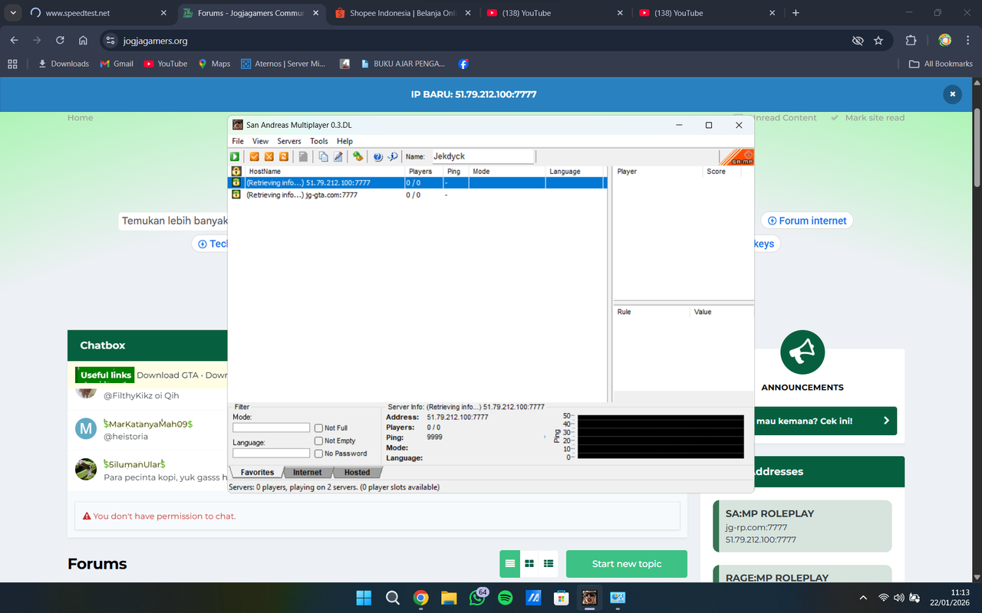This screenshot has height=613, width=982.
Task: Click the Start new topic button
Action: pyautogui.click(x=627, y=564)
